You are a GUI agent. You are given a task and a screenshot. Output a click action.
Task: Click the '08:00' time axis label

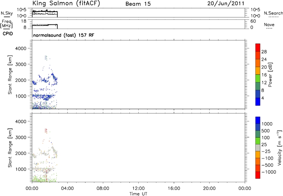tap(103, 189)
